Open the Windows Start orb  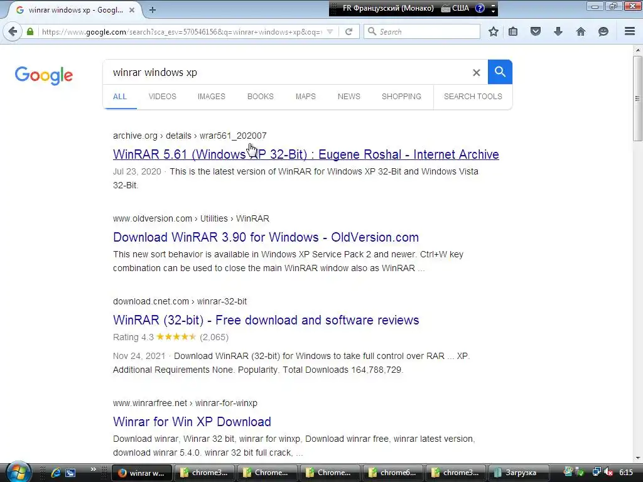[x=18, y=472]
